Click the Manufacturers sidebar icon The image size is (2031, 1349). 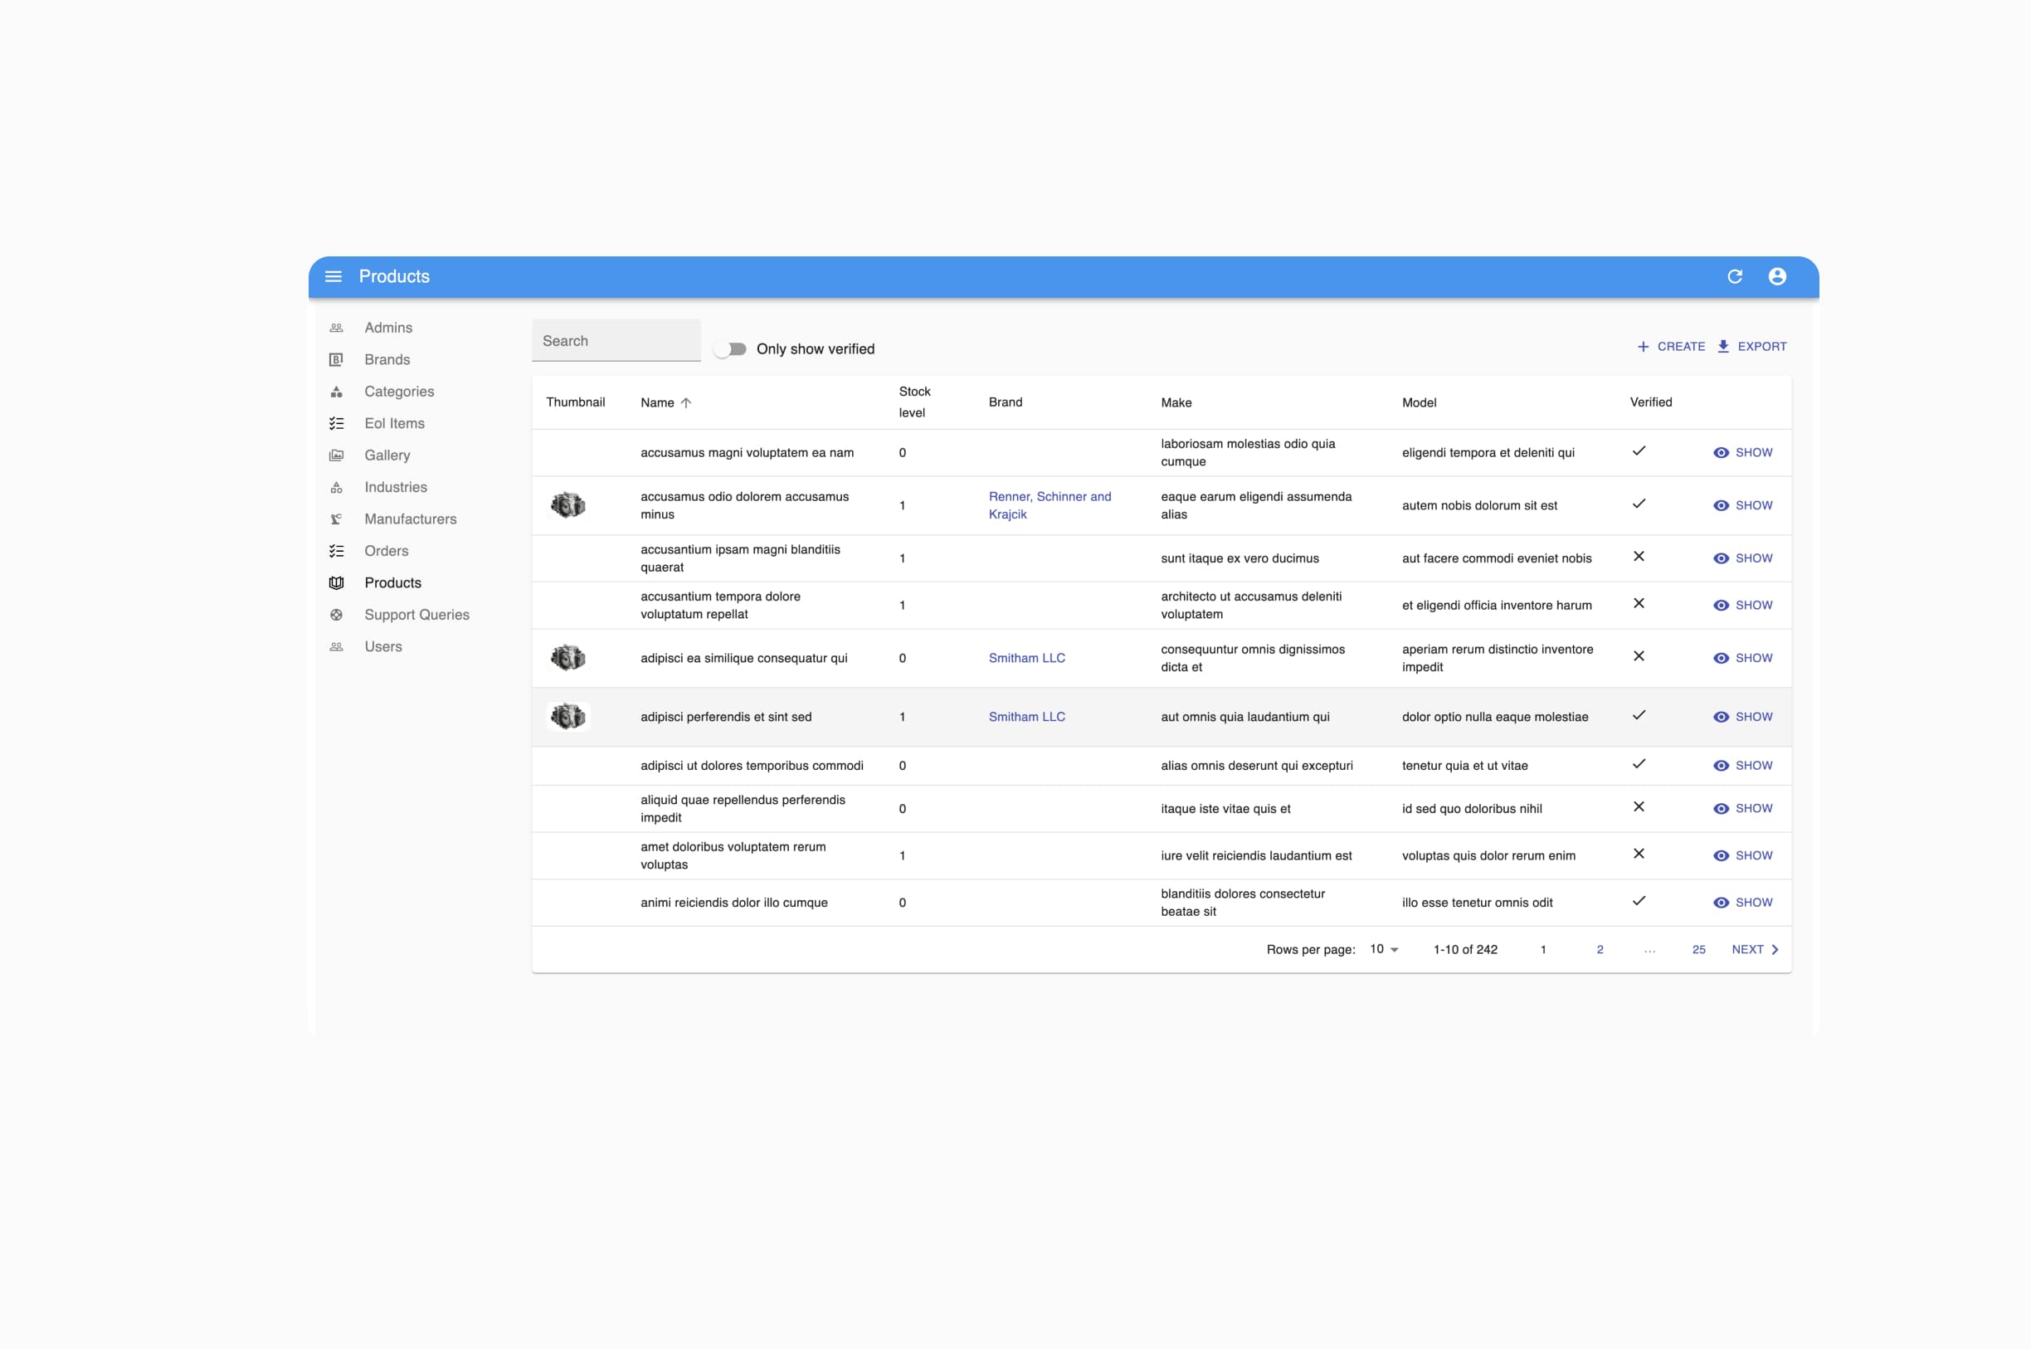tap(334, 518)
